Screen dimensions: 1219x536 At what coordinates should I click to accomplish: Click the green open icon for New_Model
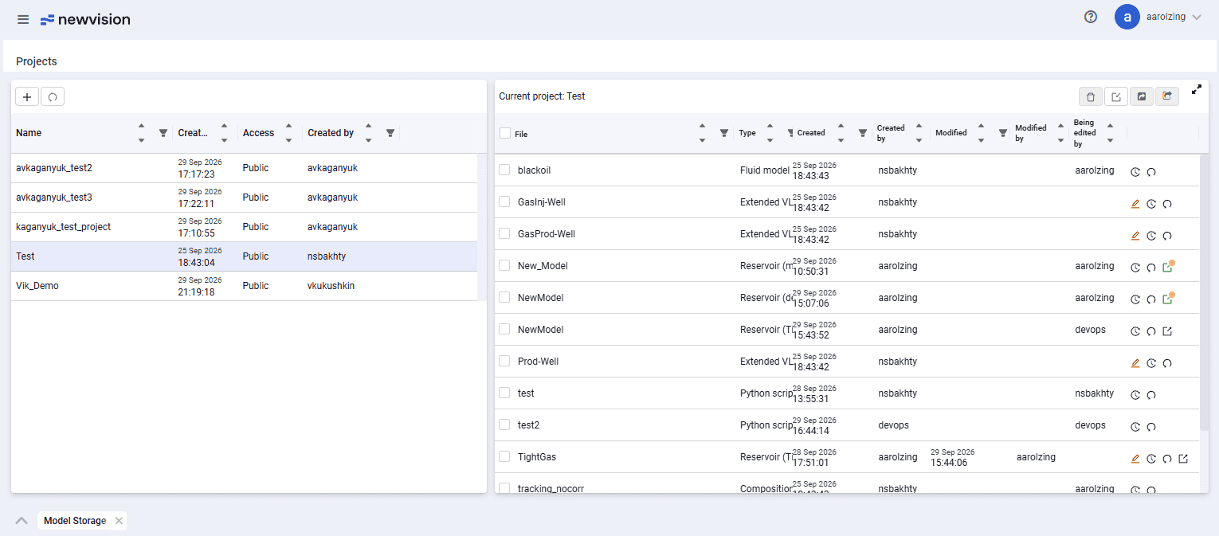point(1168,267)
